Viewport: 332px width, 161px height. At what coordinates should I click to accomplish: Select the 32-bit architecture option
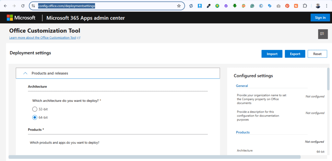click(35, 109)
